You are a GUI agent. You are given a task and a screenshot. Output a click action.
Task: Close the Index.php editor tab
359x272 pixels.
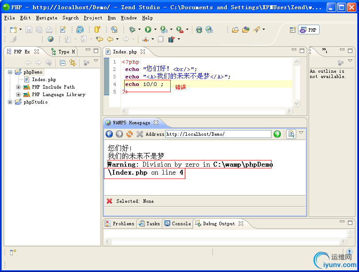(143, 52)
